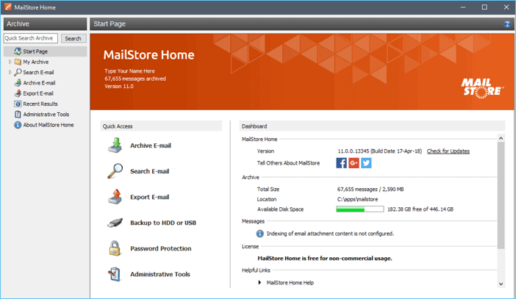Open Search E-mail in the navigation tree
The image size is (516, 299).
tap(38, 73)
